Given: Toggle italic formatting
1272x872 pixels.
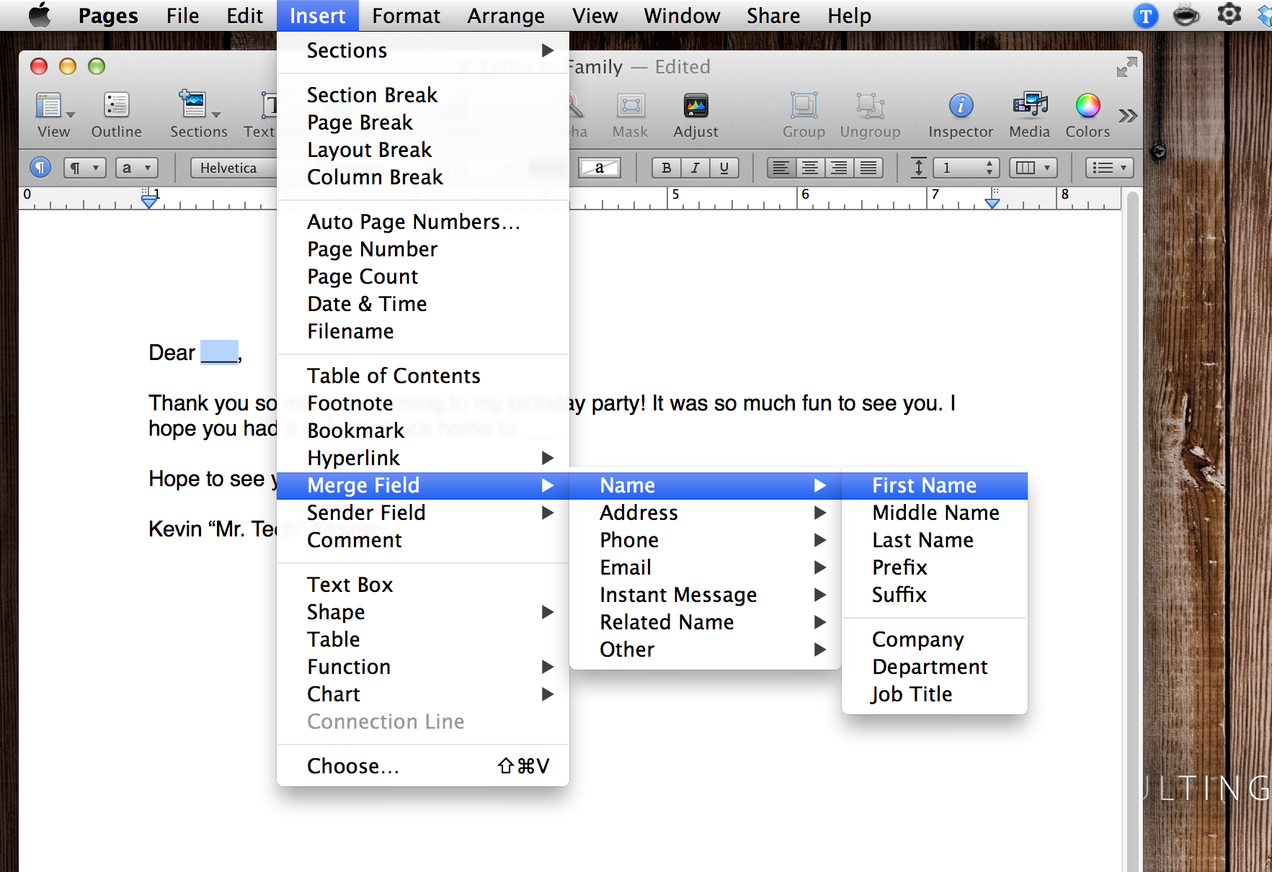Looking at the screenshot, I should coord(695,168).
